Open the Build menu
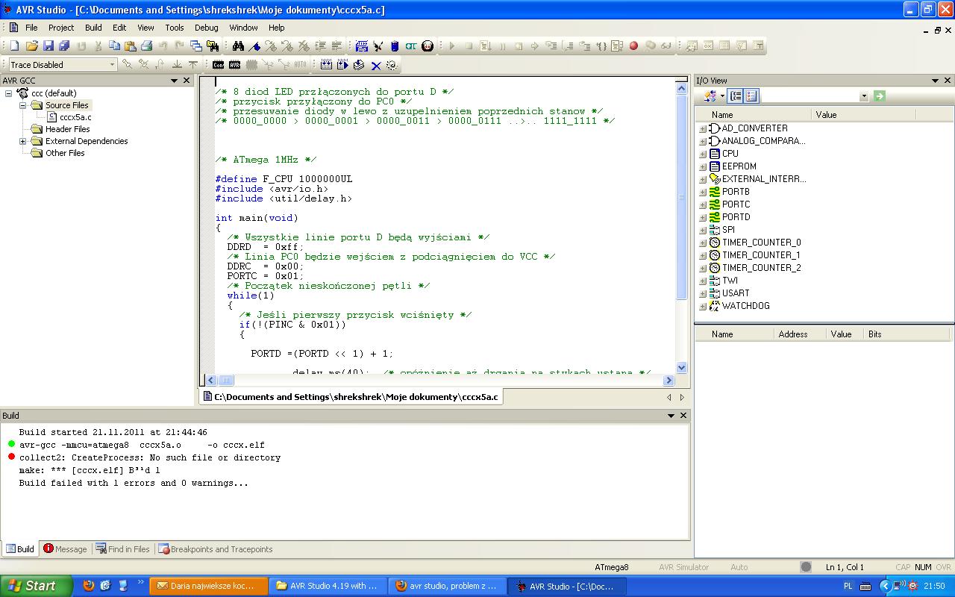This screenshot has height=597, width=955. click(93, 28)
